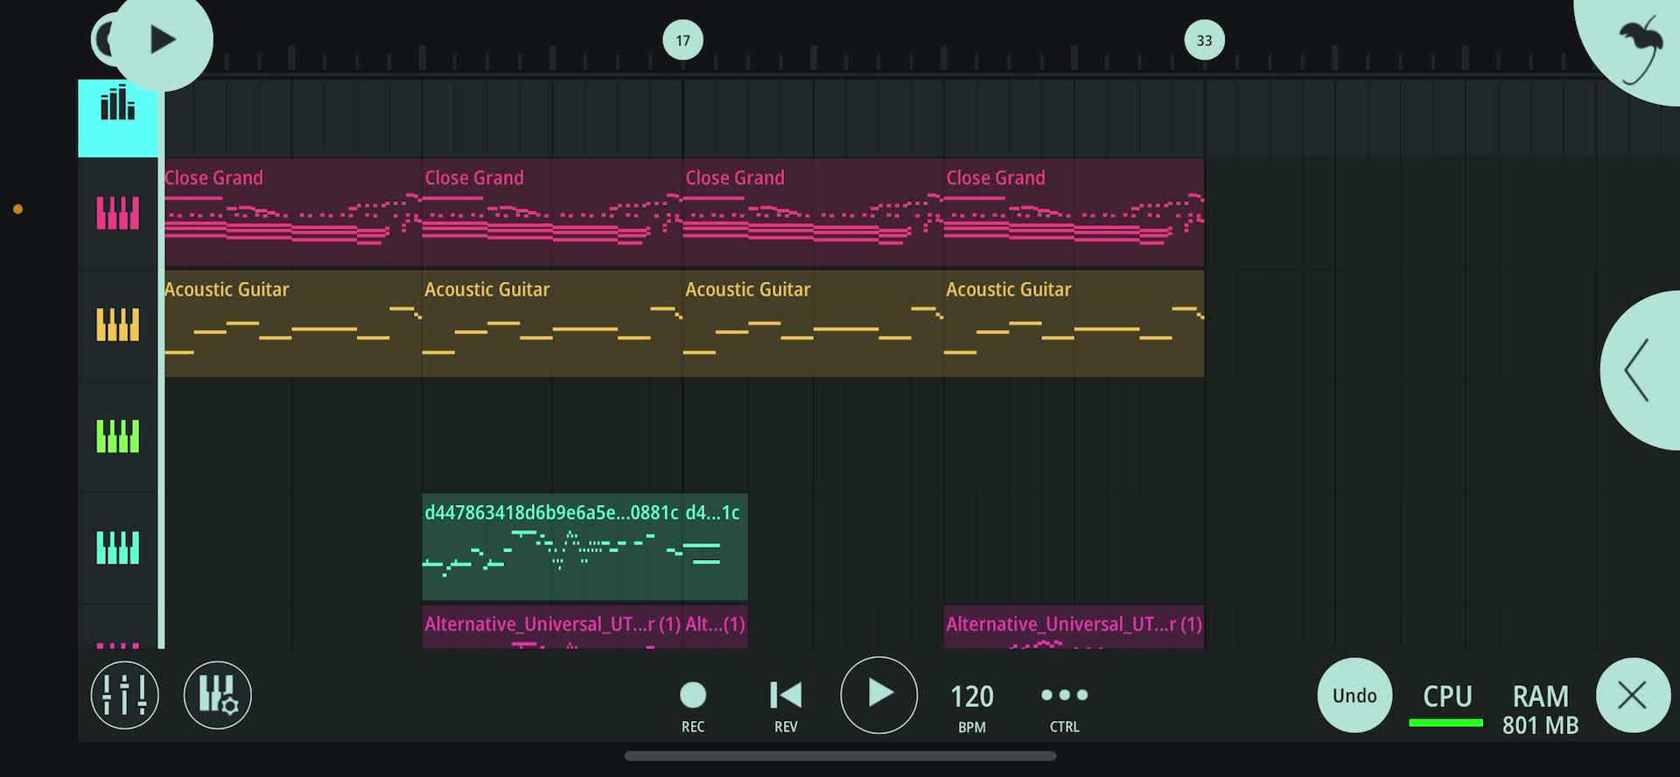Image resolution: width=1680 pixels, height=777 pixels.
Task: Select the short Alt...(1) clip
Action: click(715, 627)
